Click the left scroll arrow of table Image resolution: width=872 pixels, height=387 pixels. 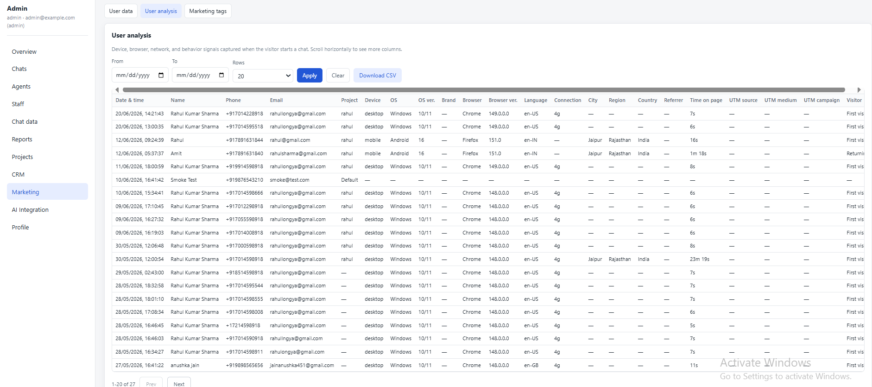click(x=117, y=90)
